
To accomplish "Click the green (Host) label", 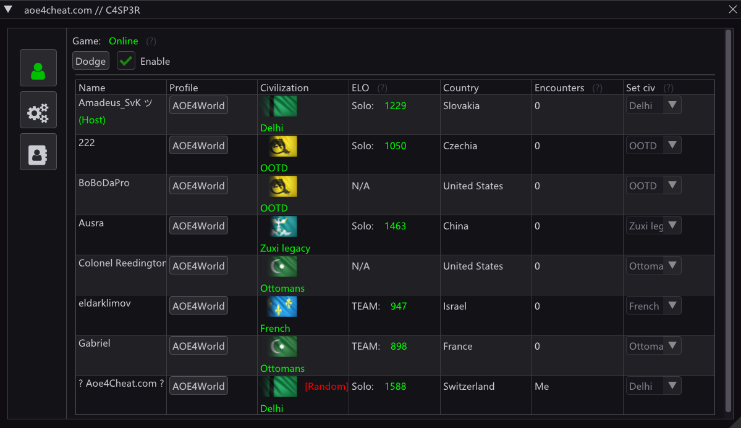I will (x=92, y=120).
